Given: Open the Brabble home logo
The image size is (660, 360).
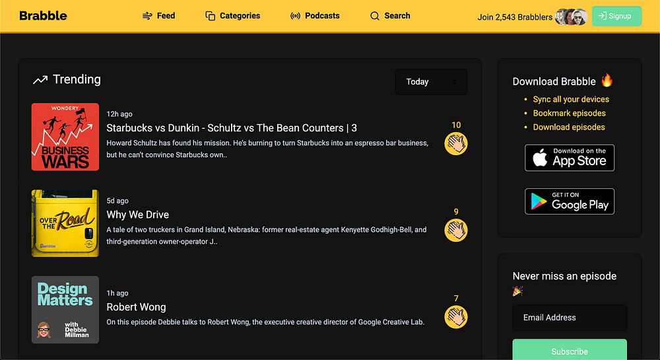Looking at the screenshot, I should (x=44, y=16).
